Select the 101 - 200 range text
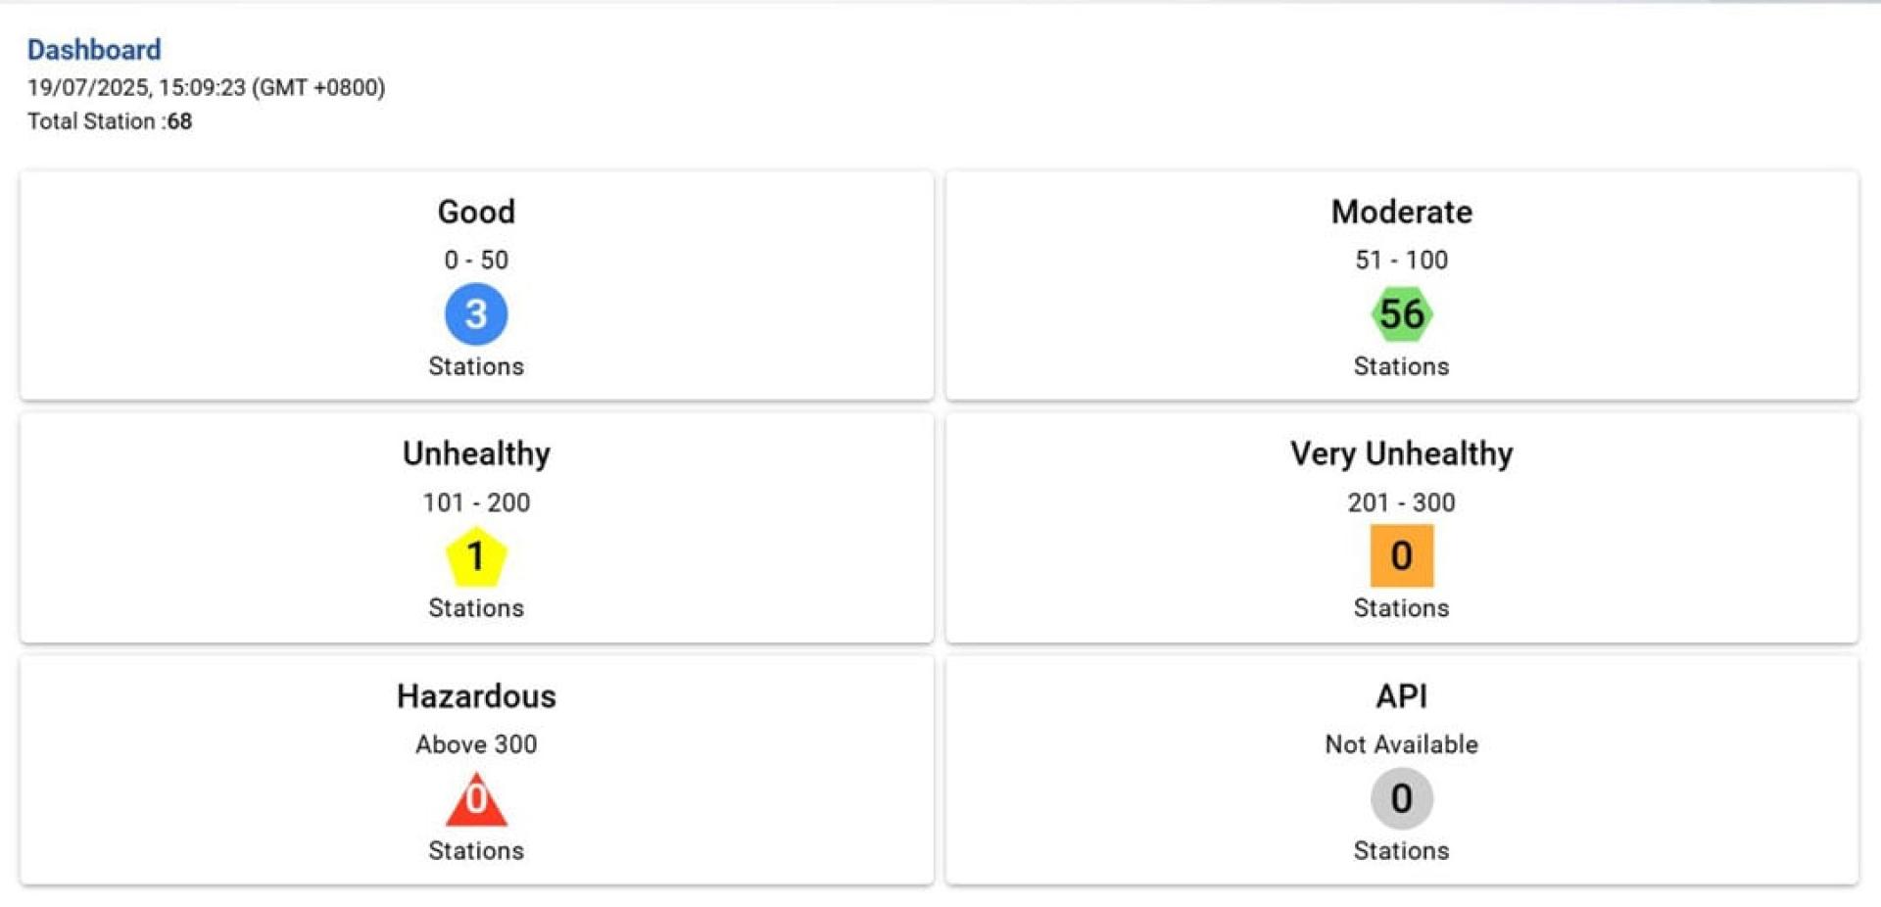Viewport: 1881px width, 907px height. point(476,502)
